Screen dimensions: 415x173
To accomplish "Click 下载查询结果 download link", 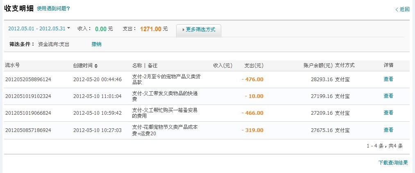I will click(x=393, y=163).
